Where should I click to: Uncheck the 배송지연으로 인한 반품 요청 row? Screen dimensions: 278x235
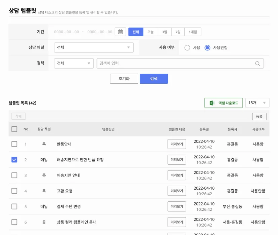click(x=14, y=160)
